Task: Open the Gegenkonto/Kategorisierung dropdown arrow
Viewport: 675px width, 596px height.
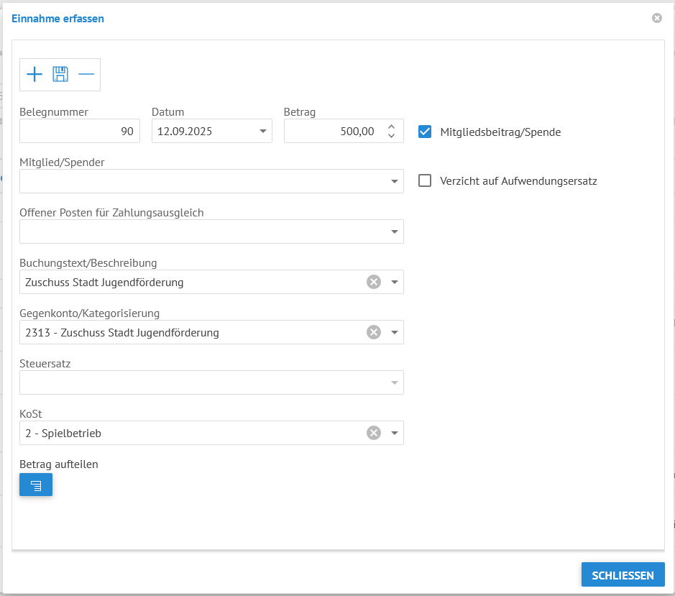Action: coord(394,332)
